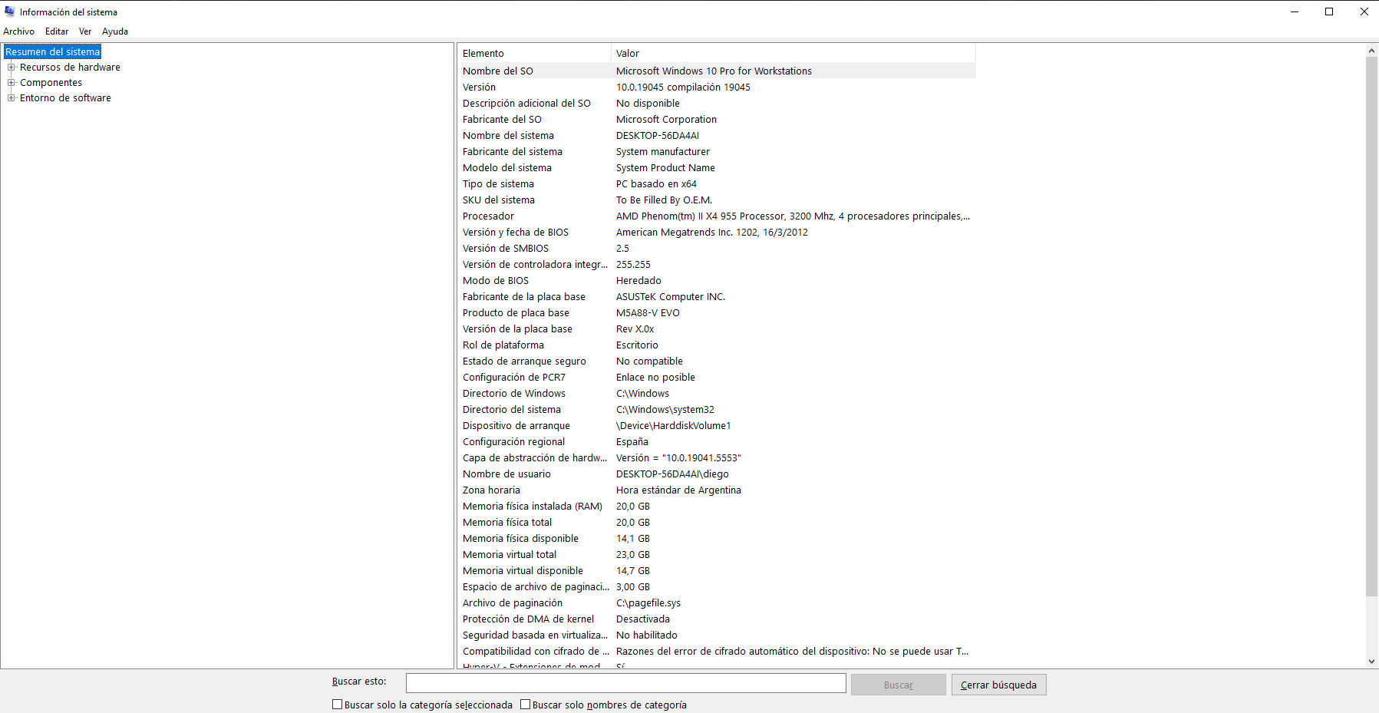Select Modelo del sistema row
Image resolution: width=1379 pixels, height=713 pixels.
(717, 167)
